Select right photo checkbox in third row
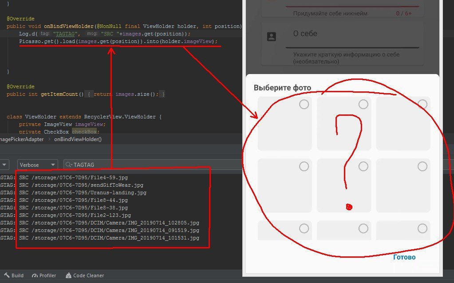Screen dimensions: 454x283 422,228
